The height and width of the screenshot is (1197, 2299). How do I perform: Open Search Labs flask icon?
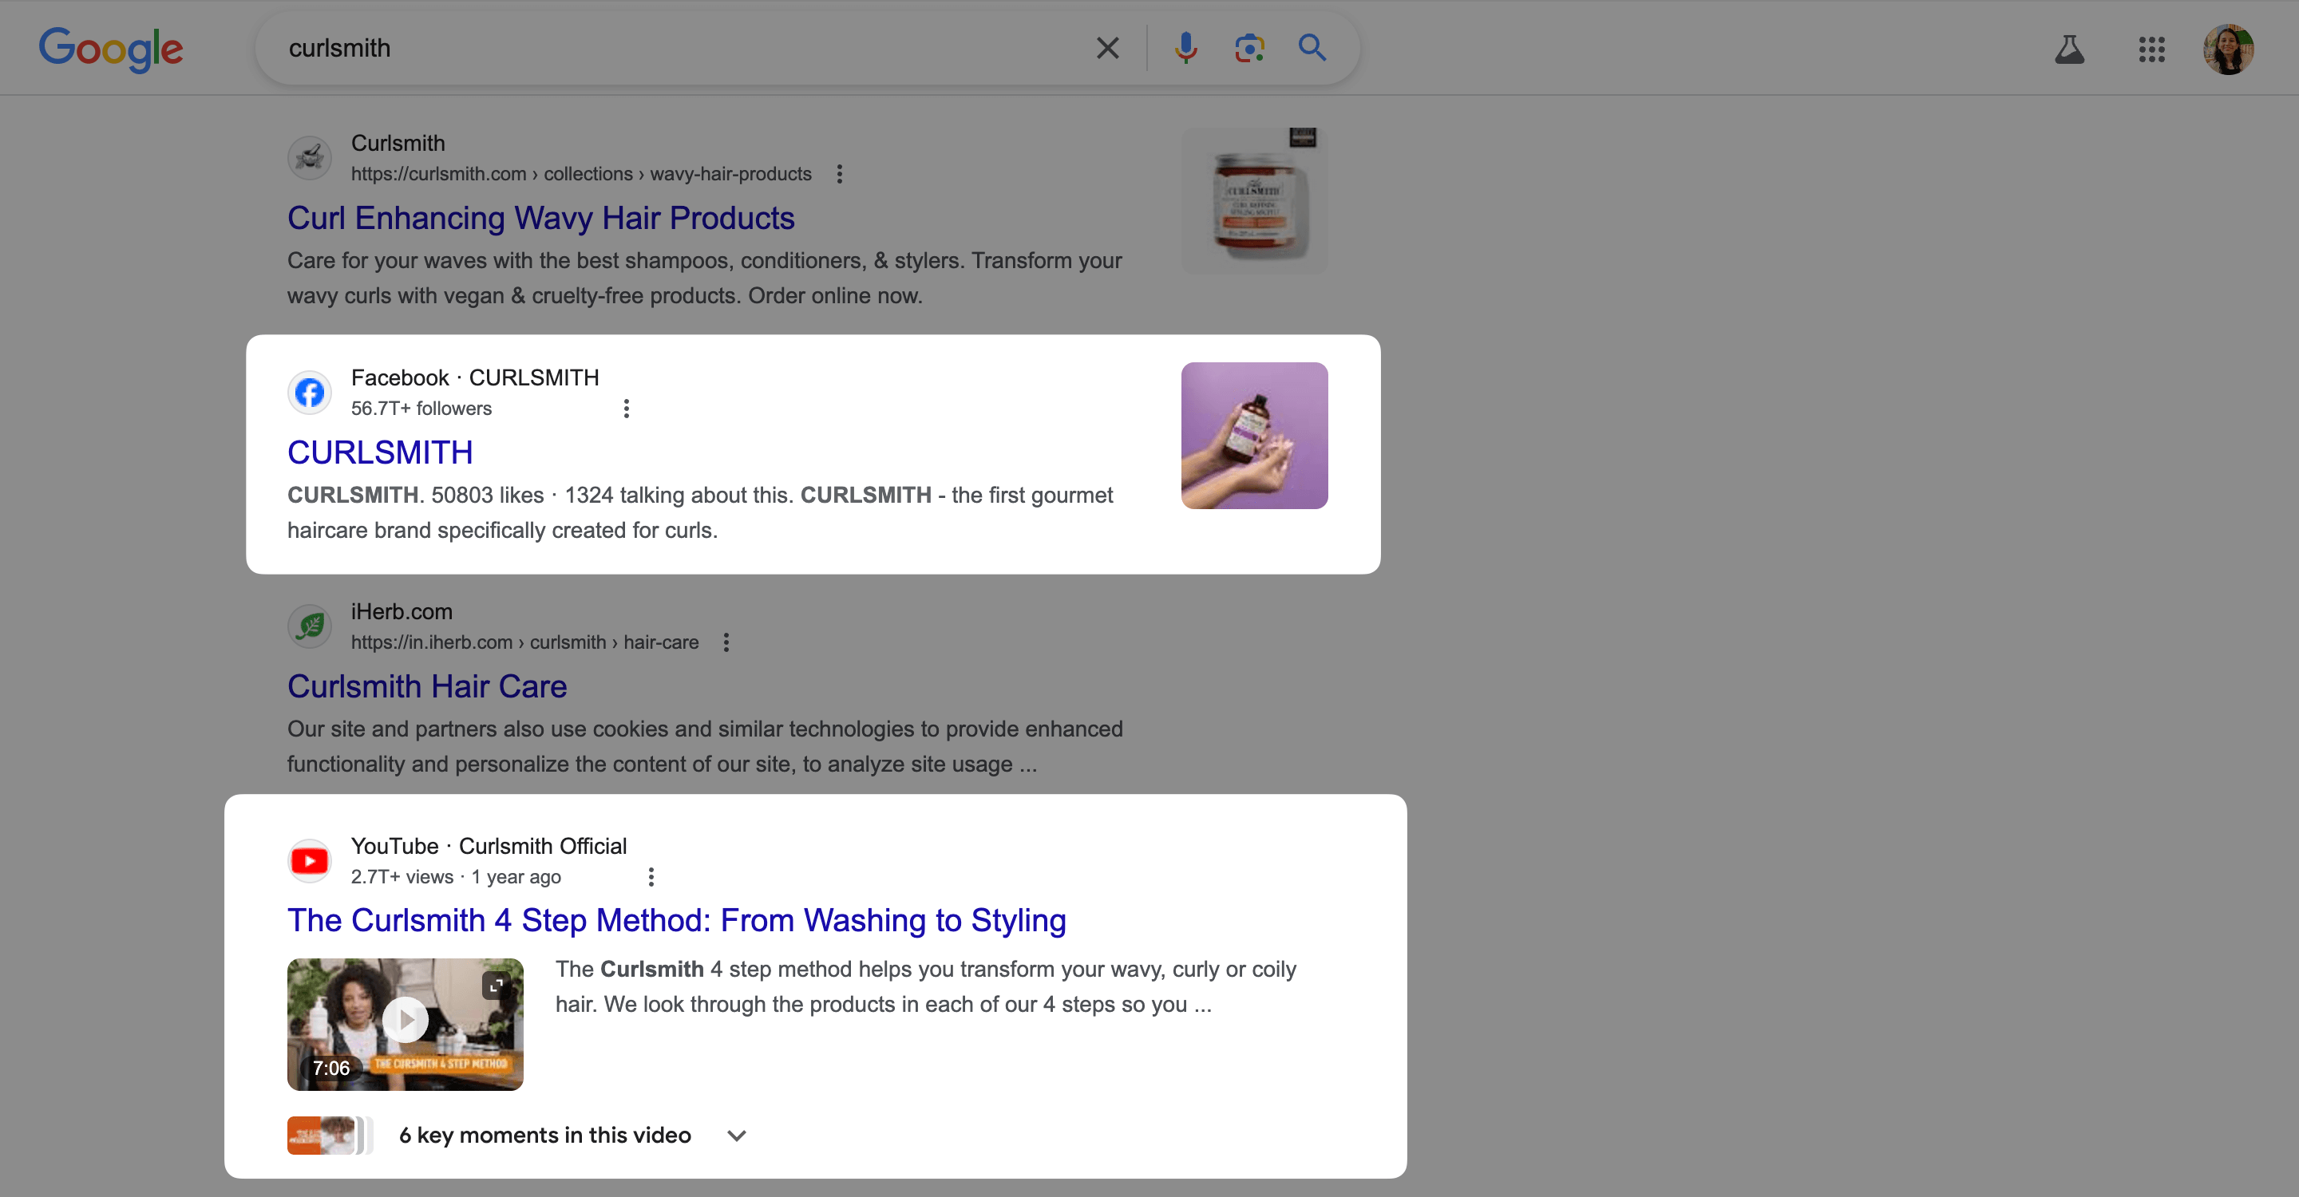pos(2069,49)
